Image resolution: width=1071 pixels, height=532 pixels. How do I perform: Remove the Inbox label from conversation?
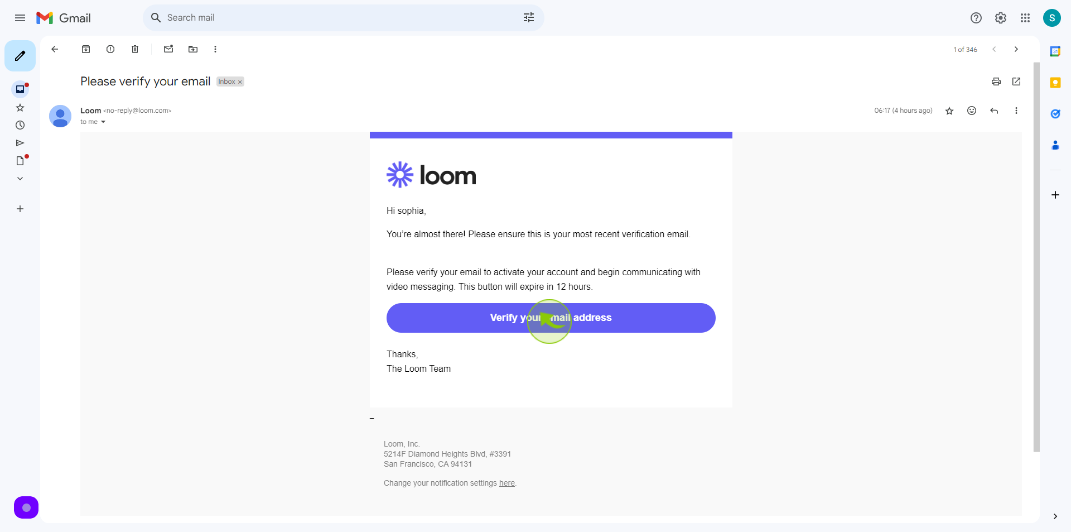point(240,82)
